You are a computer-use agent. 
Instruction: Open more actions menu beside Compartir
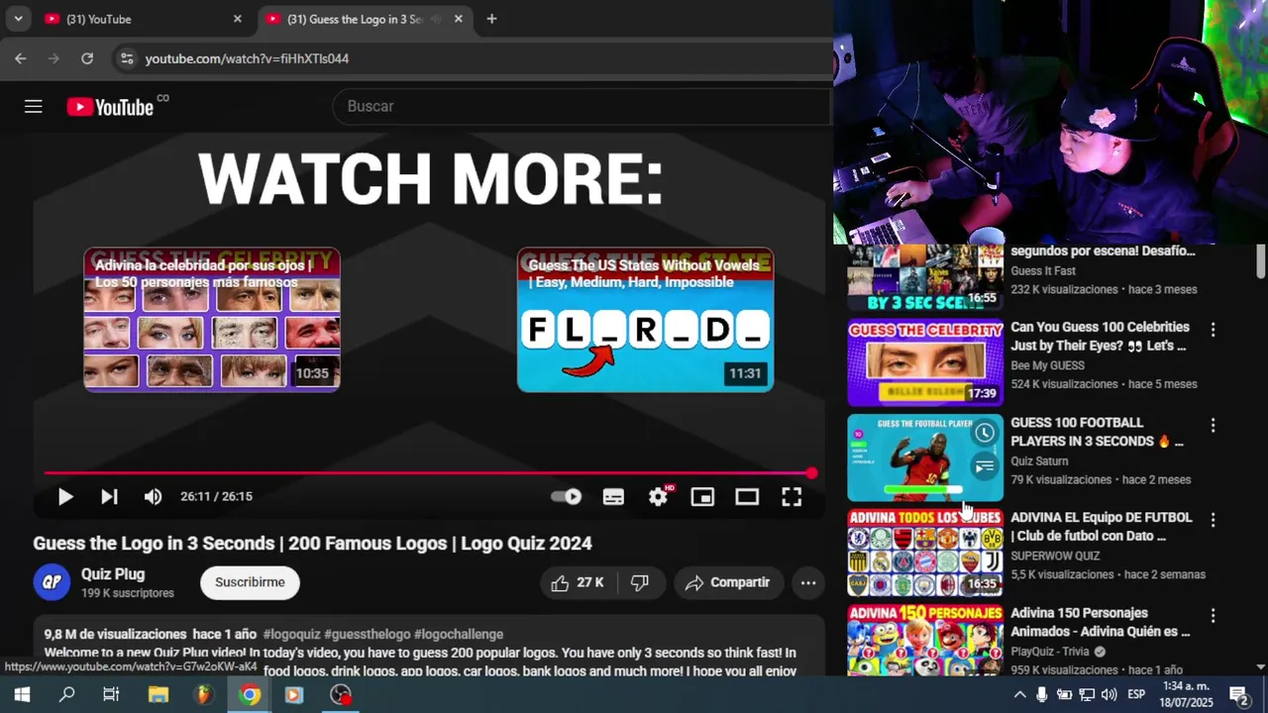click(x=808, y=582)
